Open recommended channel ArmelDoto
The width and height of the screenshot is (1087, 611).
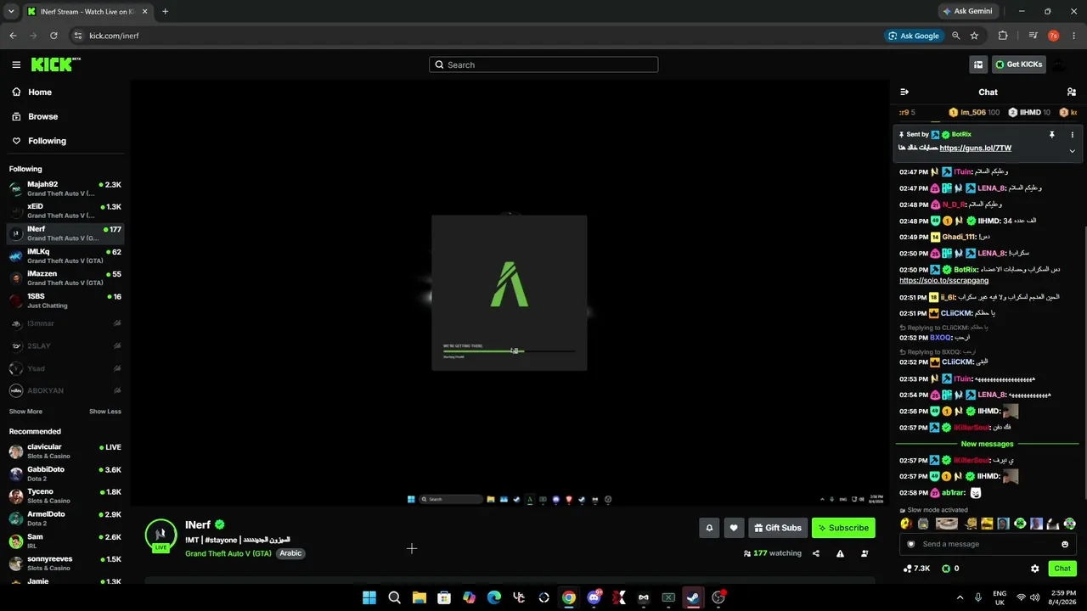pos(65,519)
